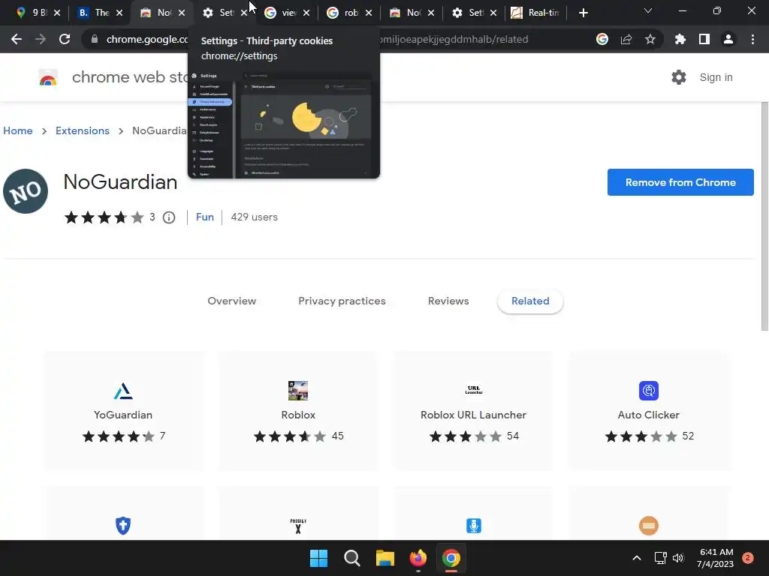Click the Roblox URL Launcher icon
The image size is (769, 576).
coord(474,391)
